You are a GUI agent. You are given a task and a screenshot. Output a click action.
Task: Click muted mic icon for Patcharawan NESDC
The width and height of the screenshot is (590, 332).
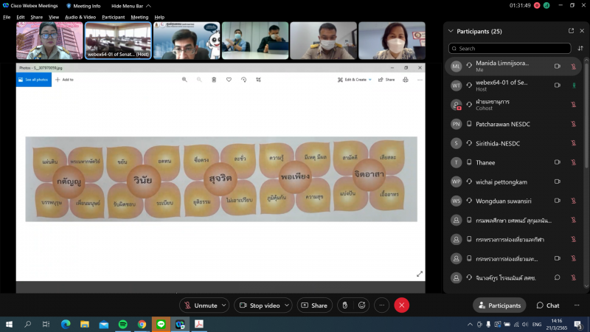[x=574, y=124]
